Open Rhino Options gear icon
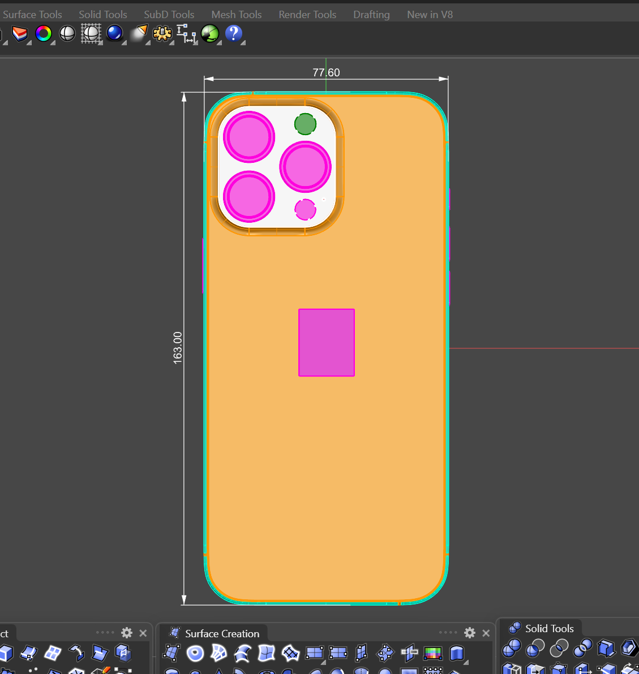 162,34
